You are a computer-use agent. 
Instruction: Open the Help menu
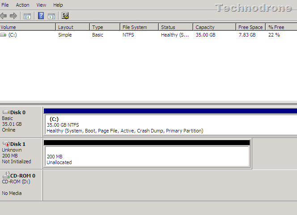pyautogui.click(x=58, y=5)
